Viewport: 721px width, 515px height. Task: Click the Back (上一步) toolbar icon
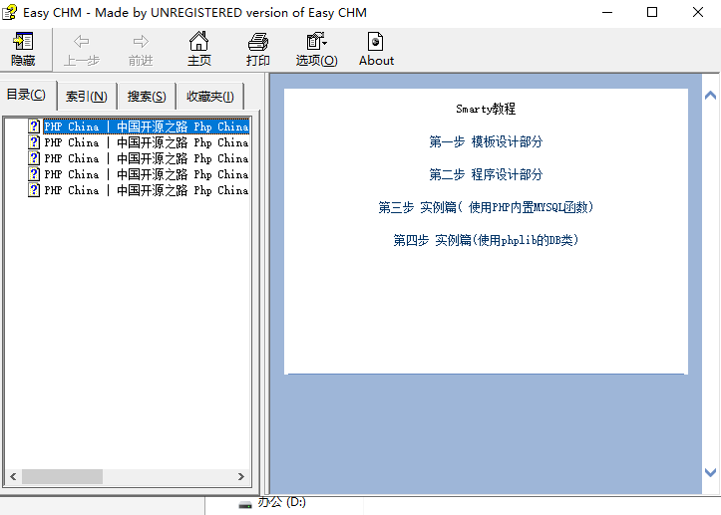pos(82,49)
